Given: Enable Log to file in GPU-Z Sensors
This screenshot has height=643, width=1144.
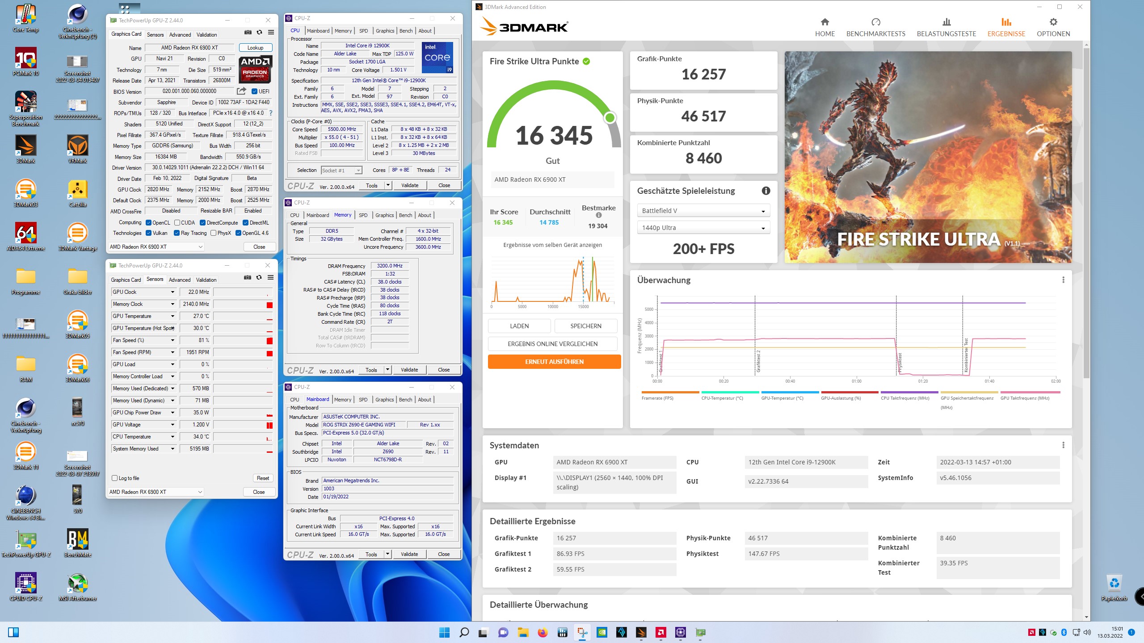Looking at the screenshot, I should pyautogui.click(x=114, y=478).
